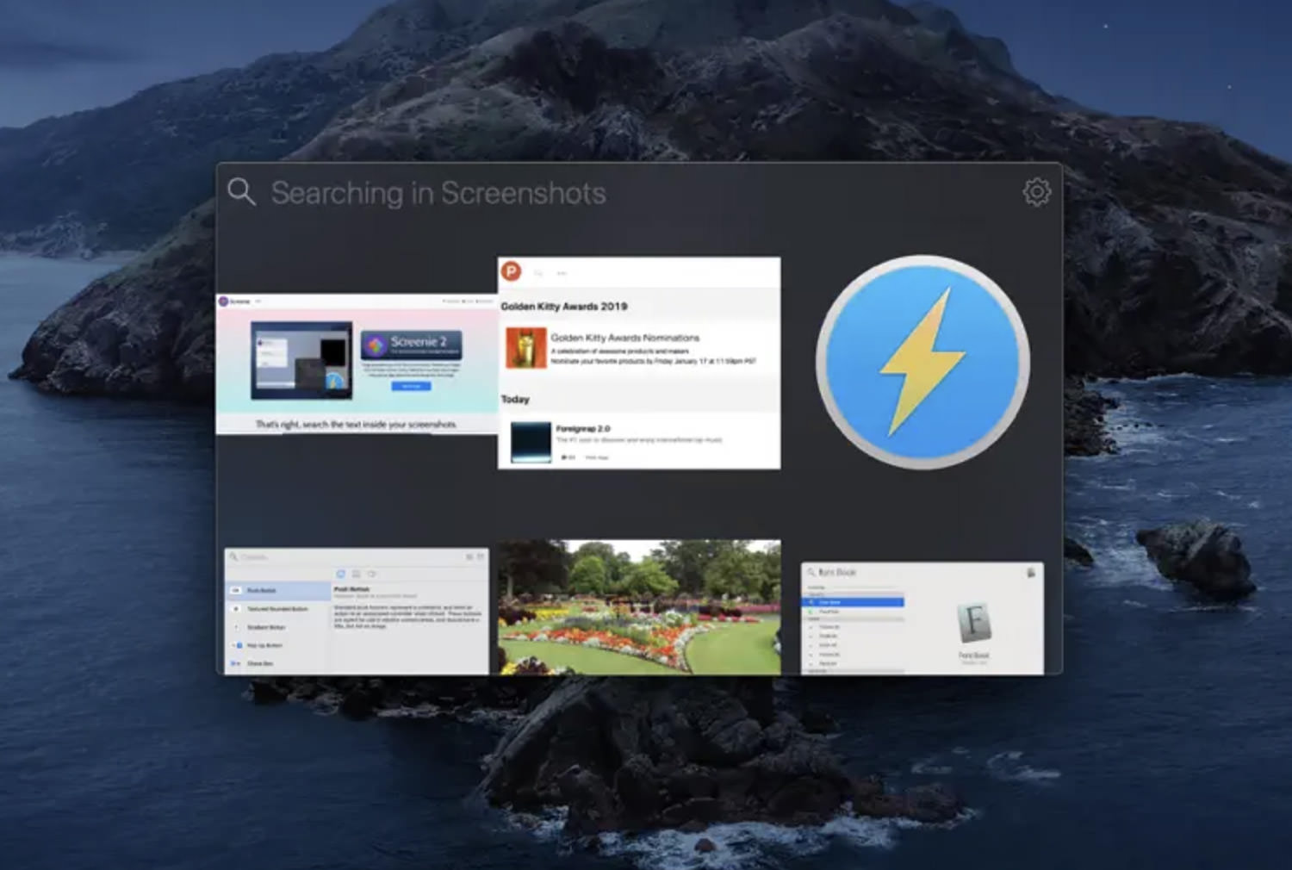1292x870 pixels.
Task: Open the Golden Kitty Awards 2019 screenshot
Action: click(639, 363)
